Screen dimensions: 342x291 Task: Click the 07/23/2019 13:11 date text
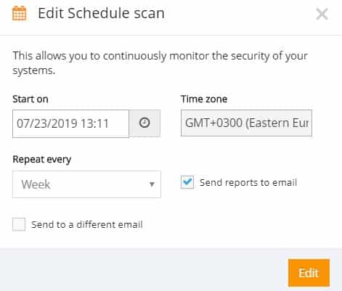click(62, 123)
